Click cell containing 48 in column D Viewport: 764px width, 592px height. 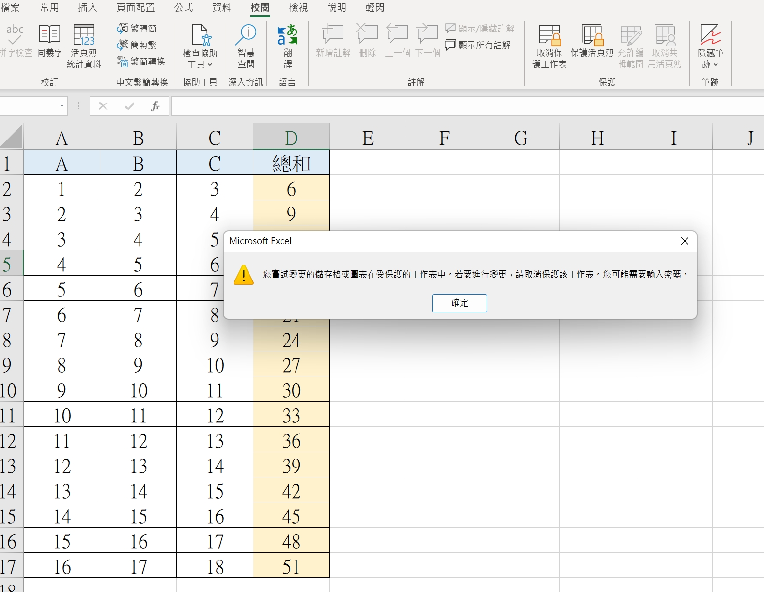[291, 541]
